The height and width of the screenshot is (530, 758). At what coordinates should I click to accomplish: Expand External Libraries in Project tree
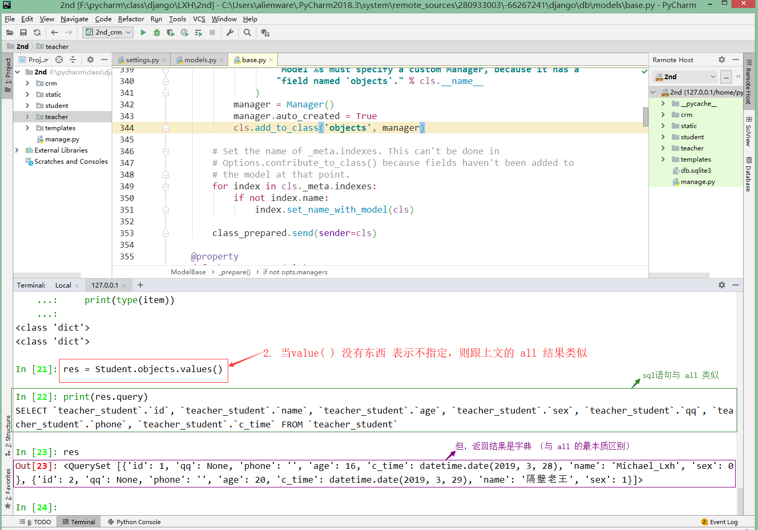(17, 150)
